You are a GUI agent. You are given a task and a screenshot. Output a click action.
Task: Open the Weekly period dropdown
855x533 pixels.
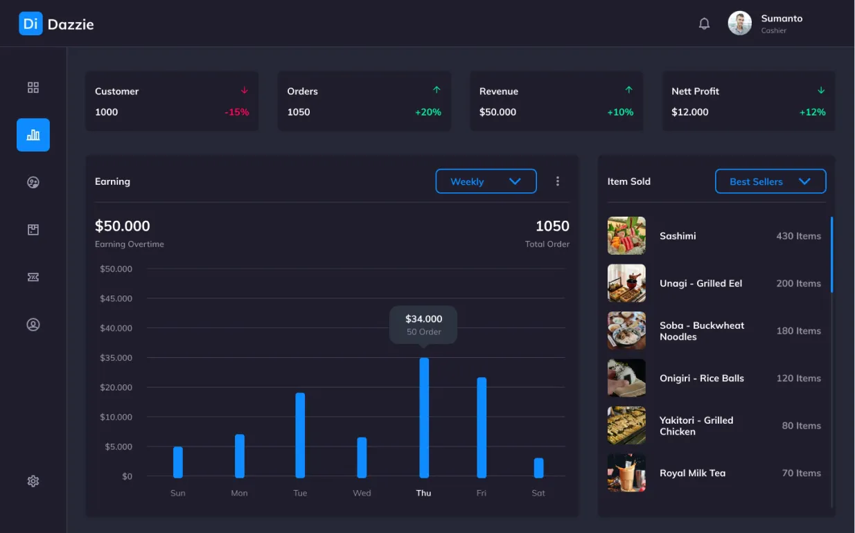[x=486, y=181]
